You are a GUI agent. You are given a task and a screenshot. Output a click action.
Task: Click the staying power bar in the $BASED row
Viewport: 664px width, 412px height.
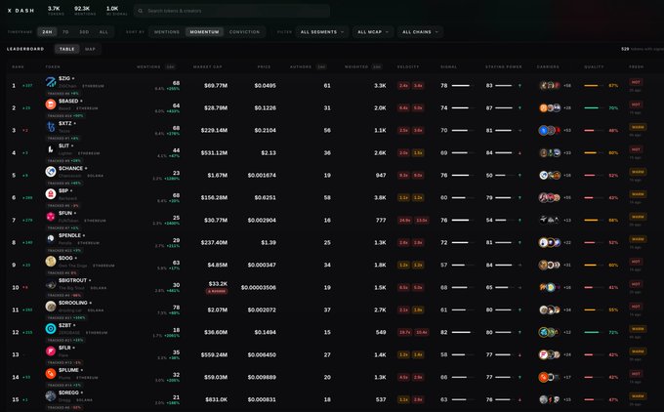(505, 108)
